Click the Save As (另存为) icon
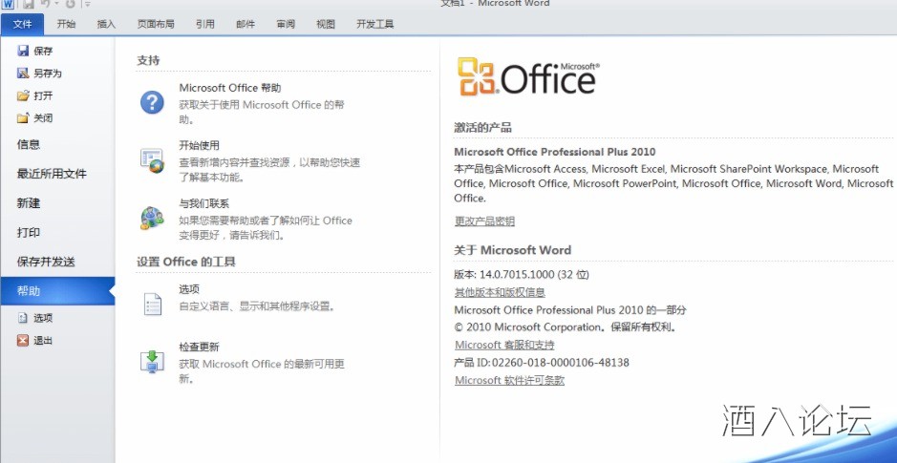897x463 pixels. pyautogui.click(x=23, y=74)
